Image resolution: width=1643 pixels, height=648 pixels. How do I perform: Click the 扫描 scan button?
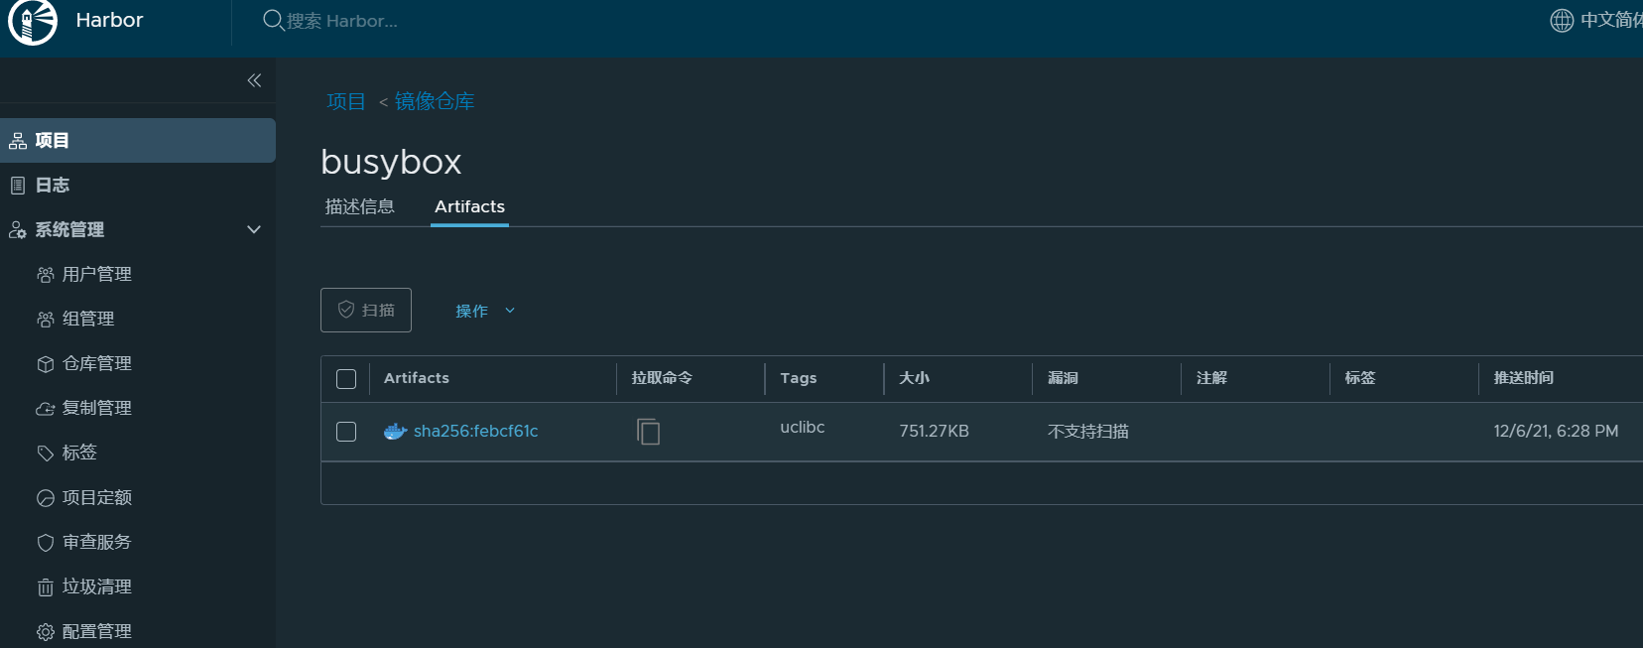coord(366,310)
